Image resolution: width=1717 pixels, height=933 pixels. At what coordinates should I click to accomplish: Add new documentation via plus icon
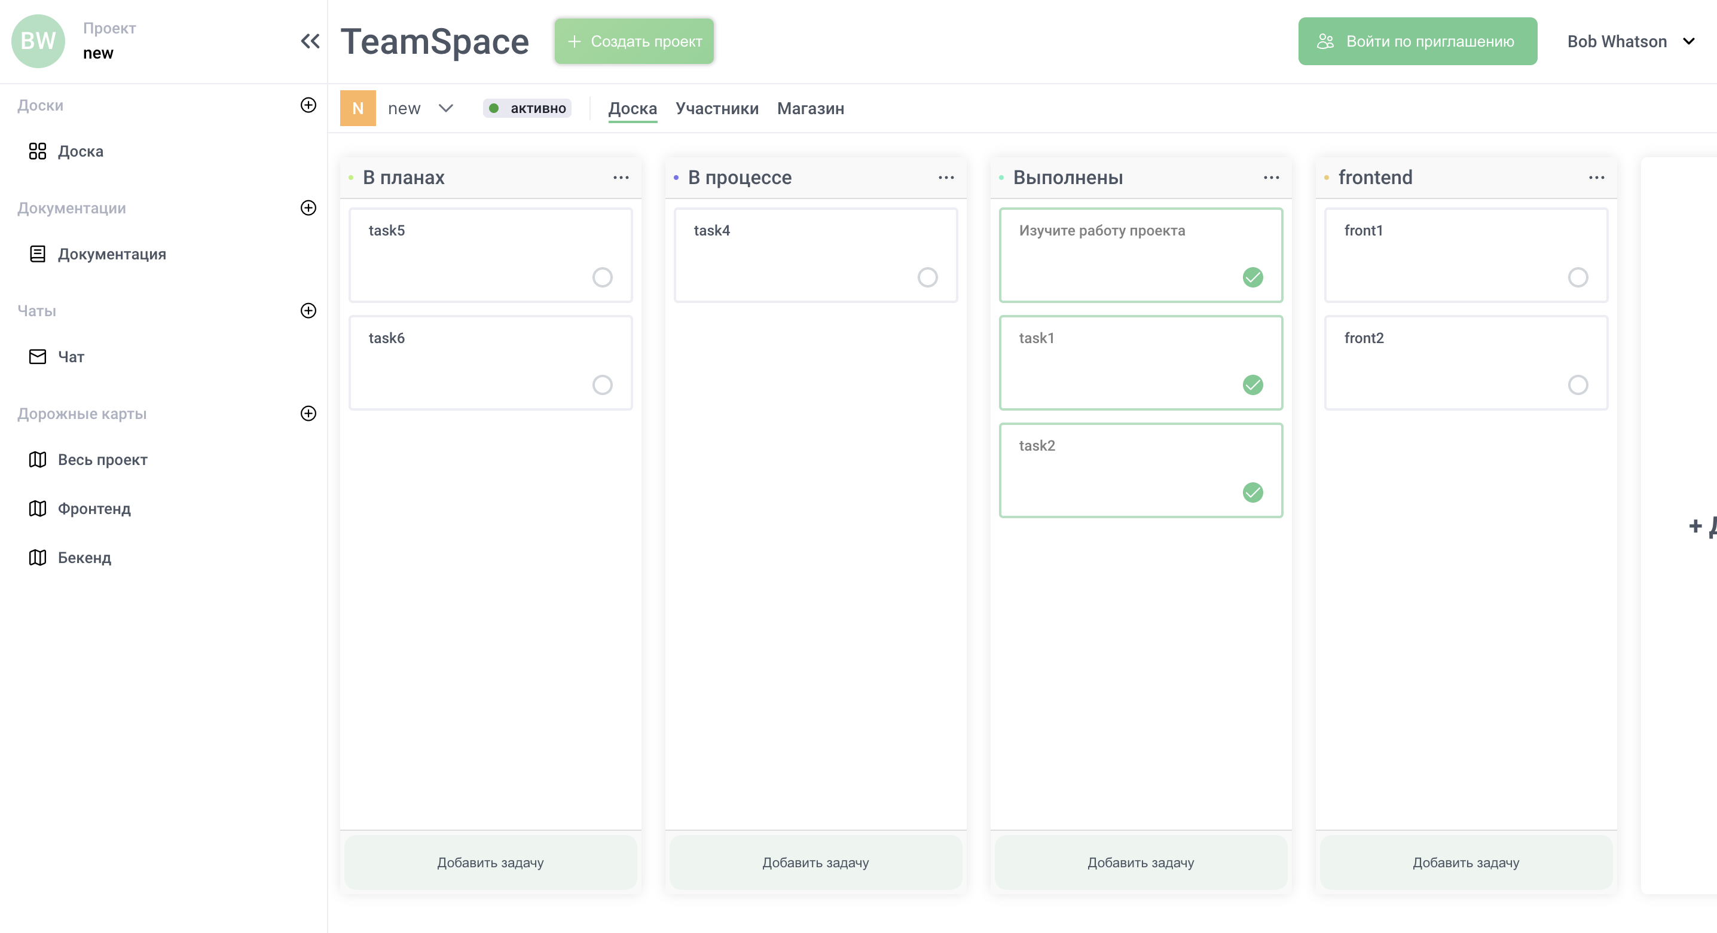click(x=308, y=208)
